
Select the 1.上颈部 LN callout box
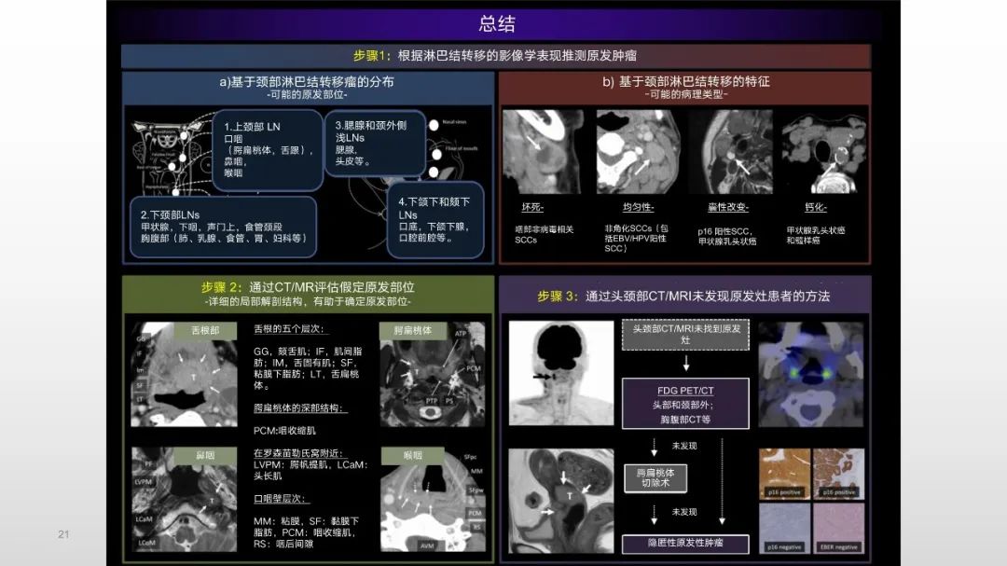[268, 150]
